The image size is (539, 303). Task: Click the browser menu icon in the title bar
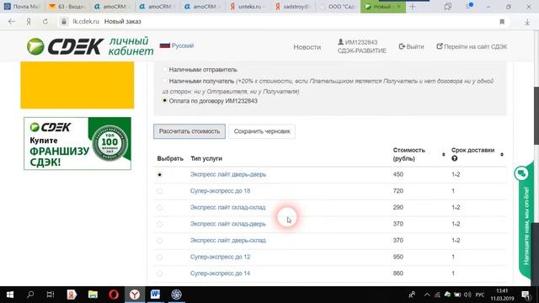click(x=470, y=7)
